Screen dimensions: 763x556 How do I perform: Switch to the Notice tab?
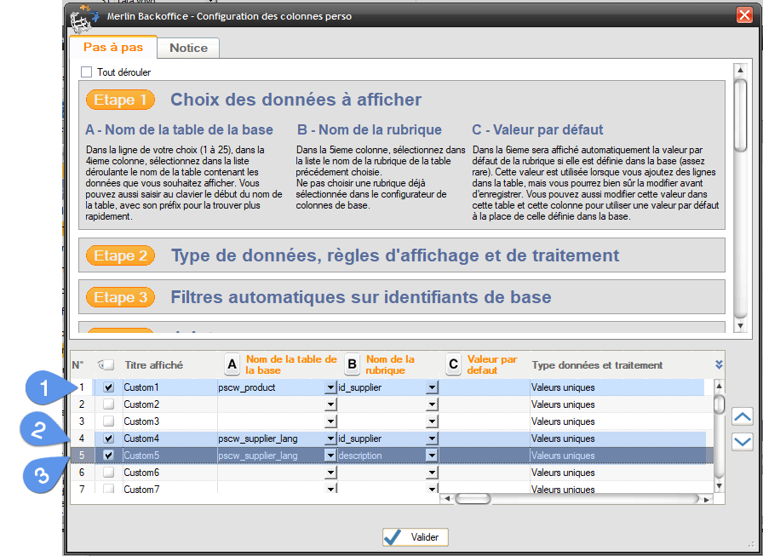188,48
